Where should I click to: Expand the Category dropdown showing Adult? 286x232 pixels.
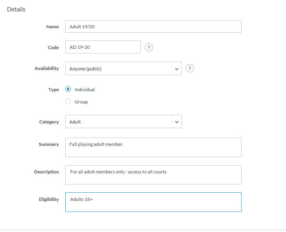123,122
